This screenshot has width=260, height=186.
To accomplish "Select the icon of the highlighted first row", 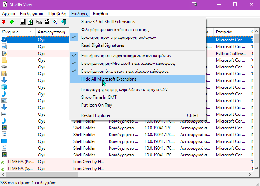I will [4, 40].
